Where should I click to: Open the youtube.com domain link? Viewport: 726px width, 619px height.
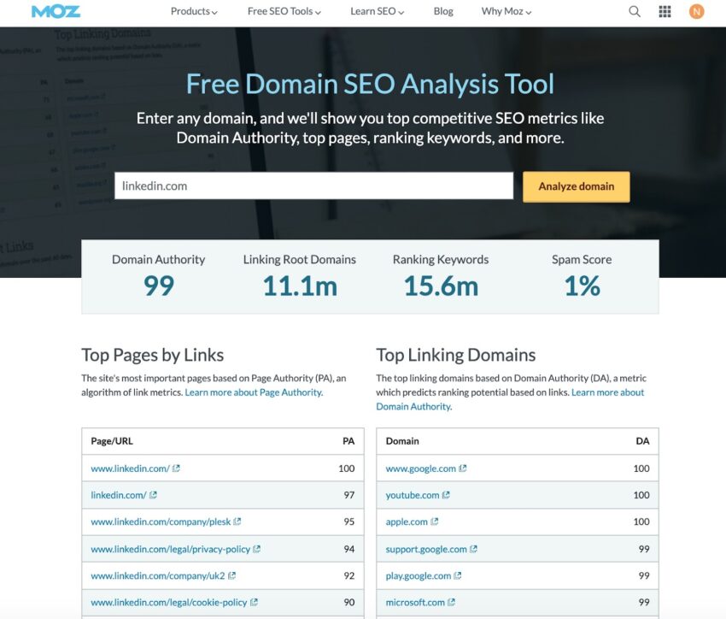(x=413, y=495)
